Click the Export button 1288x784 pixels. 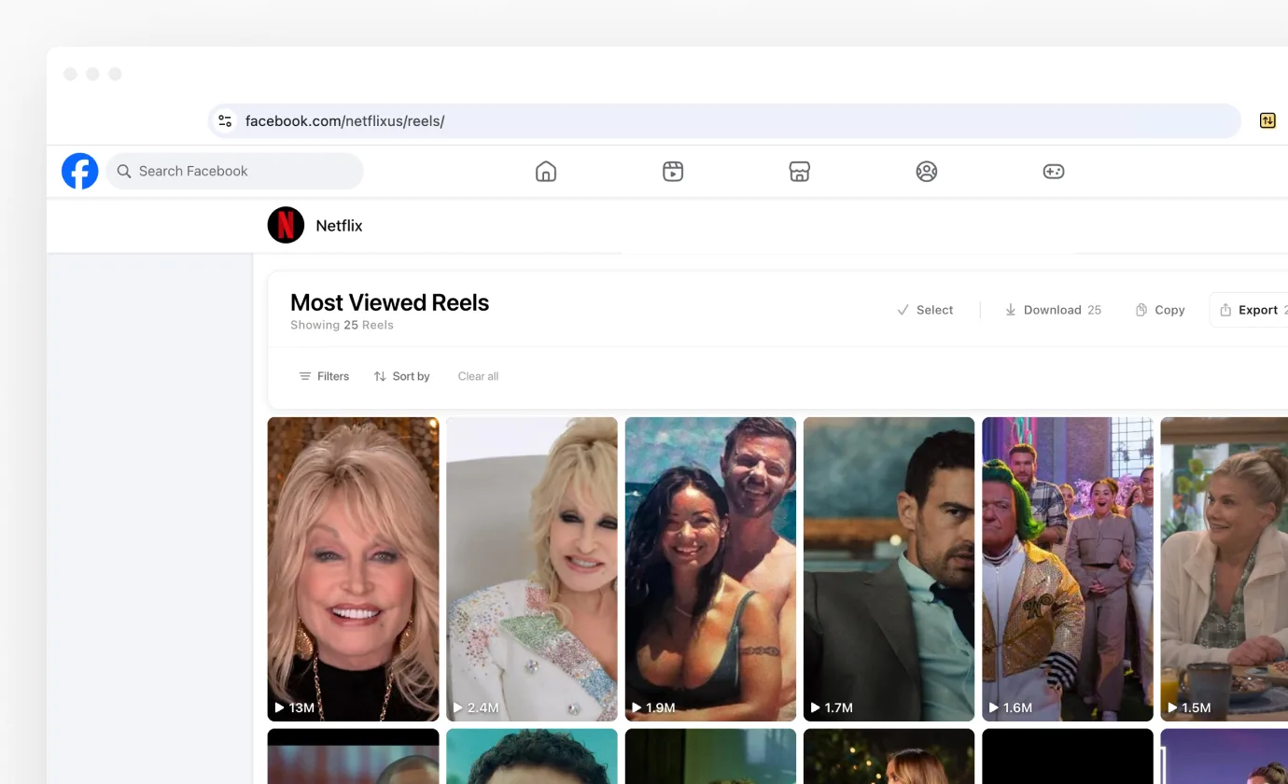(x=1250, y=310)
